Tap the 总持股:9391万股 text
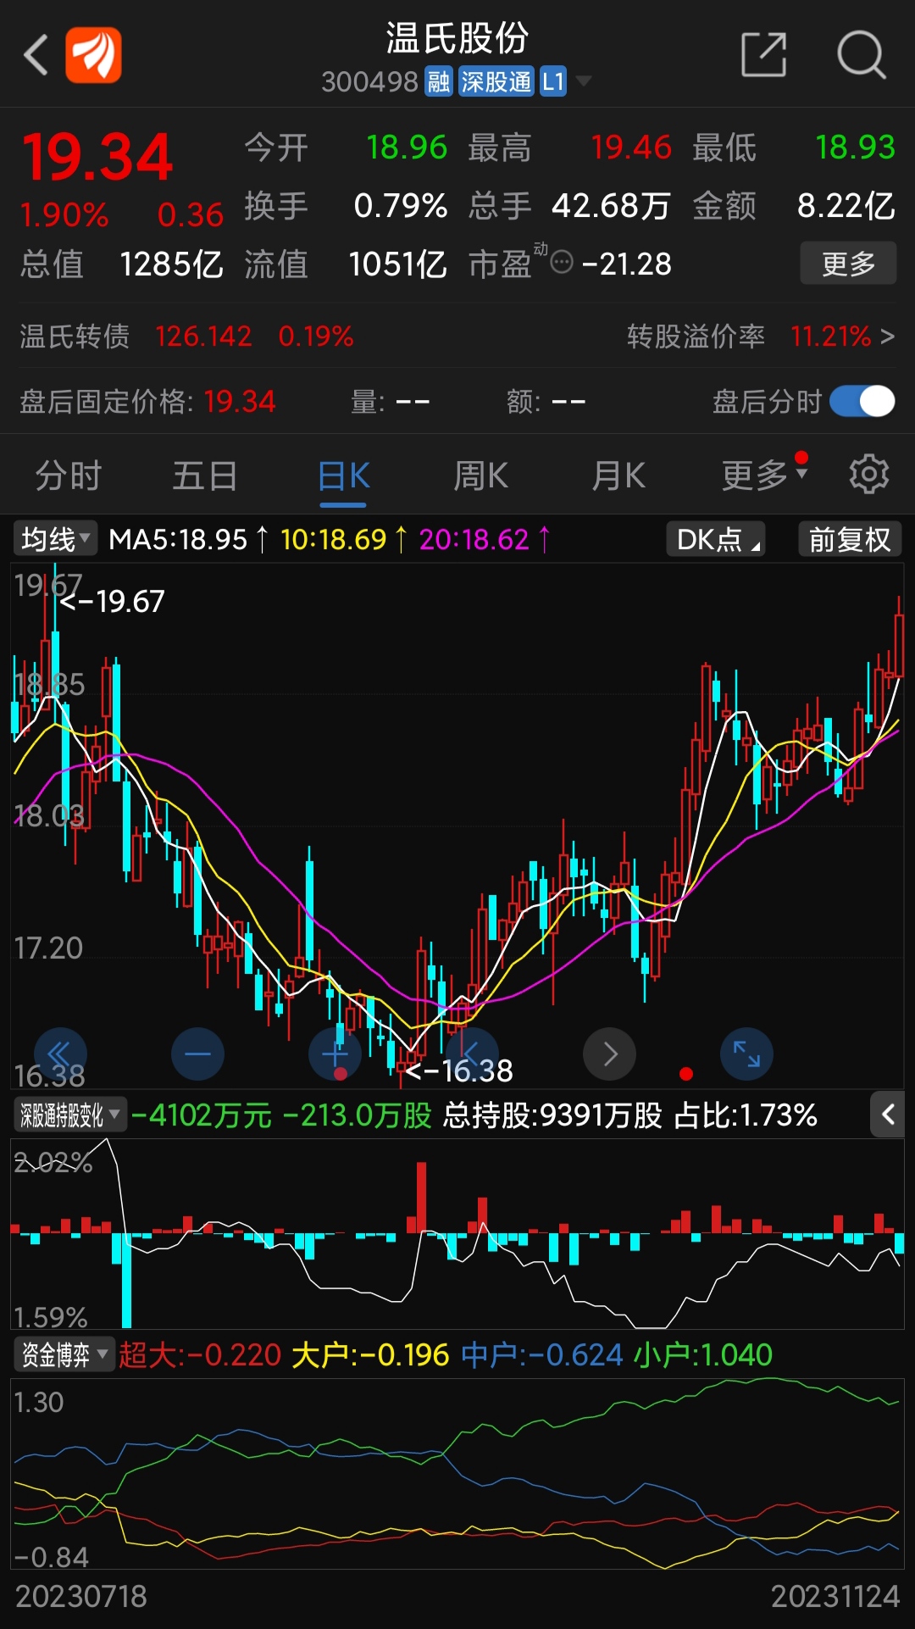Viewport: 915px width, 1629px height. click(x=552, y=1115)
